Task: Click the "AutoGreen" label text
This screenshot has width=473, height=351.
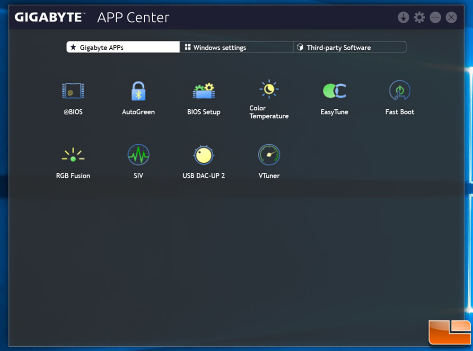Action: [x=139, y=112]
